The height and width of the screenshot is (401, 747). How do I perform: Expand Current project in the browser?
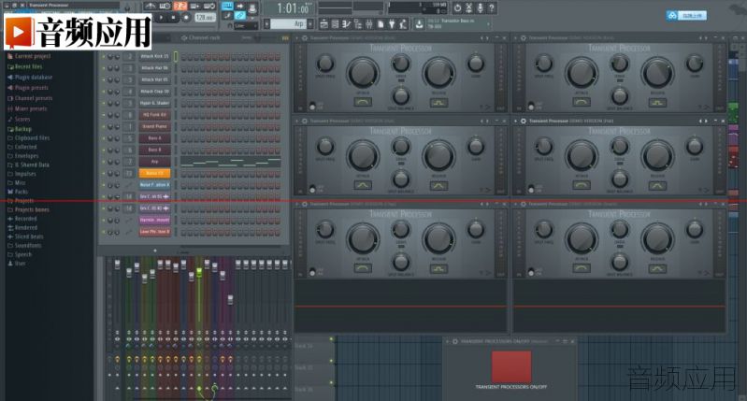[29, 56]
